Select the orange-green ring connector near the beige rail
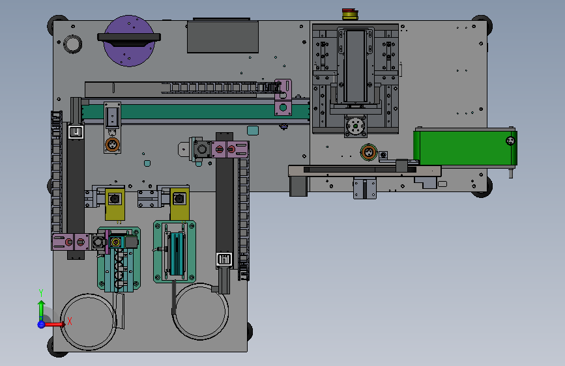This screenshot has height=366, width=565. 369,152
